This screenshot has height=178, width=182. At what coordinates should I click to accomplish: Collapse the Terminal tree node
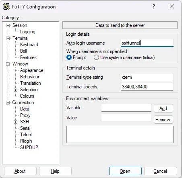coord(8,38)
